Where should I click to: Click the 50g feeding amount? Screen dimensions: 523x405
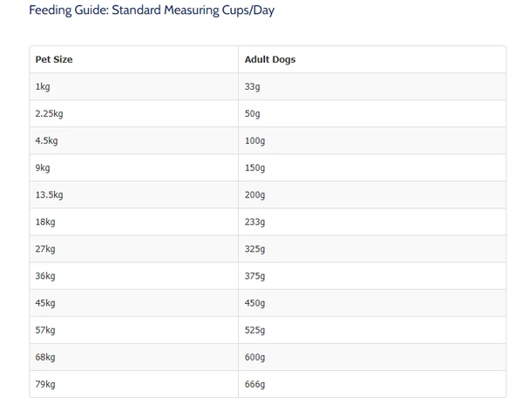(x=253, y=113)
